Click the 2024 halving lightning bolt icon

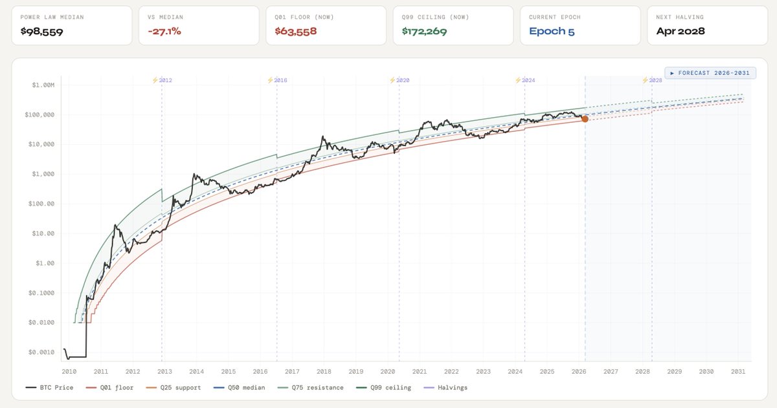click(518, 80)
